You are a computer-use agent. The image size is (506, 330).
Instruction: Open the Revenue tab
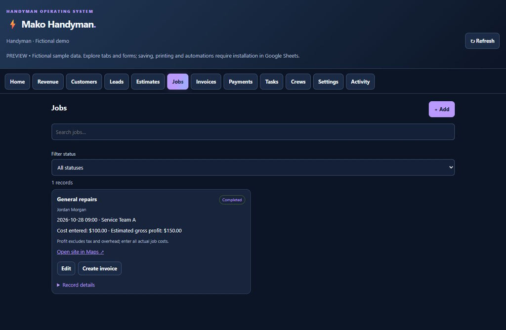[48, 82]
